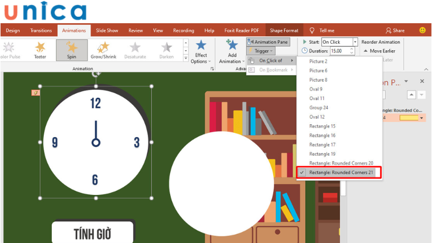Send feedback via the smiley face icon
The image size is (432, 243).
point(422,30)
